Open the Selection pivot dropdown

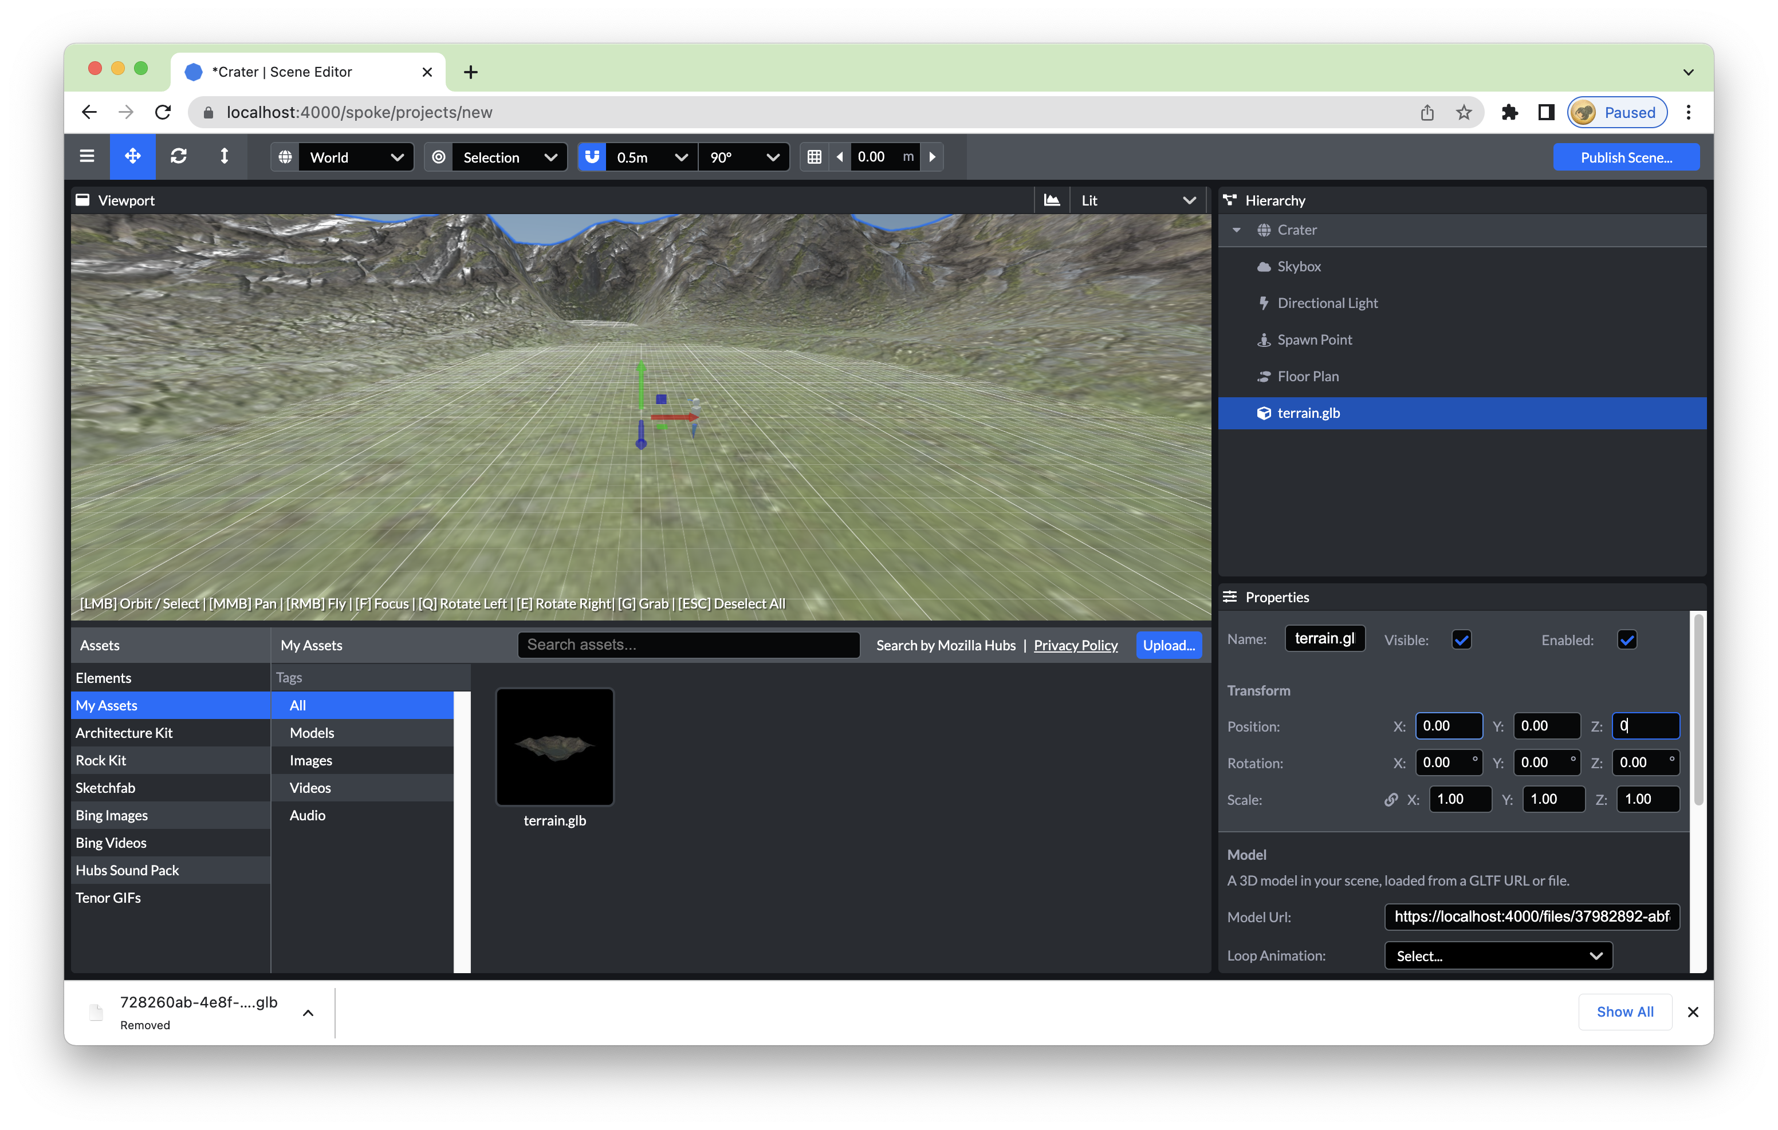click(509, 157)
